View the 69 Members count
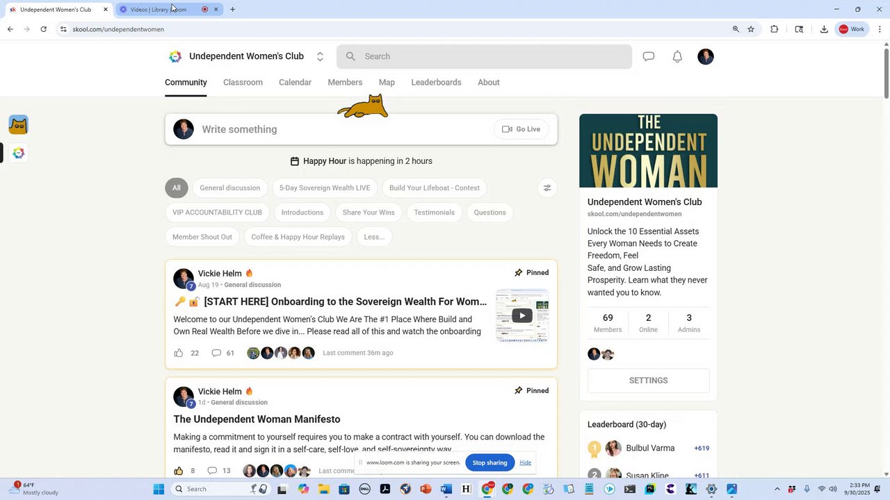This screenshot has width=890, height=500. click(608, 323)
